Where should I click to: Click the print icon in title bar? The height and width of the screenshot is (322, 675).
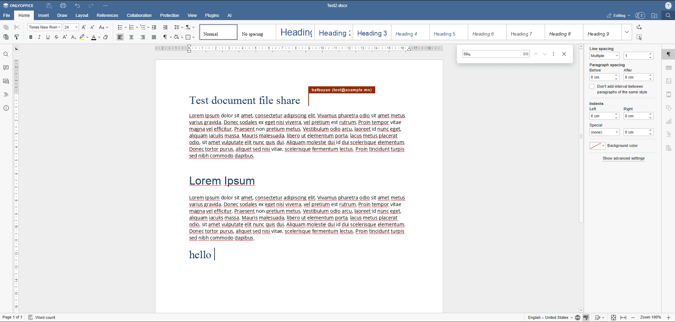point(63,6)
